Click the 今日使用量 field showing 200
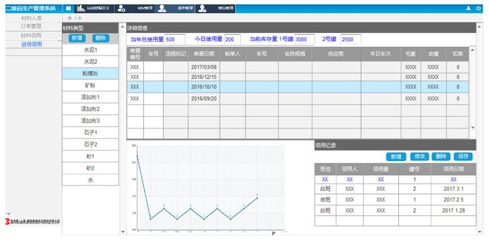This screenshot has width=489, height=249. (x=233, y=39)
